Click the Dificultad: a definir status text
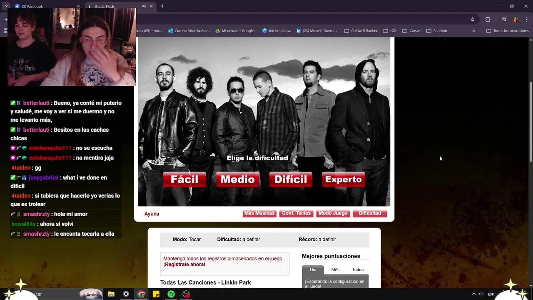Viewport: 533px width, 300px height. (x=239, y=240)
